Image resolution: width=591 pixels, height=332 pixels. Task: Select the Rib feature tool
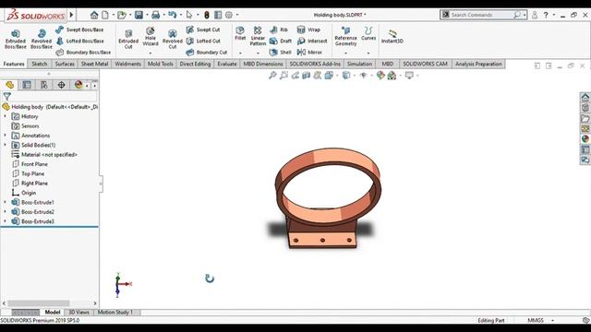pos(279,30)
